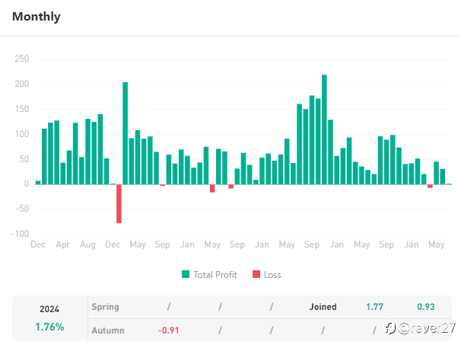The height and width of the screenshot is (351, 461).
Task: Click the 1.77 value in Spring row
Action: click(x=374, y=307)
